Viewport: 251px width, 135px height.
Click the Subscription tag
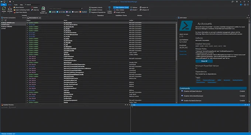pos(212,82)
